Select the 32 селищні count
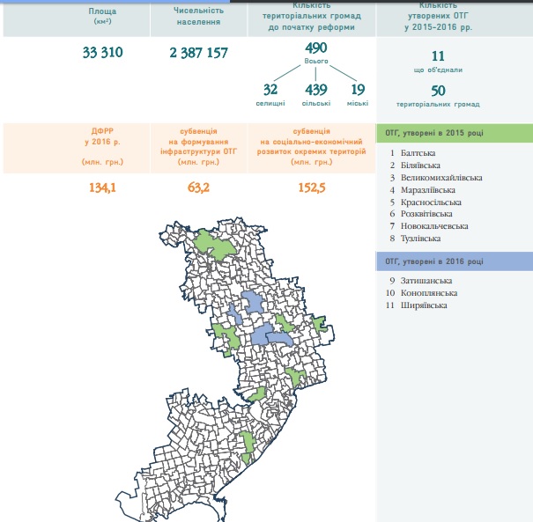 point(270,89)
